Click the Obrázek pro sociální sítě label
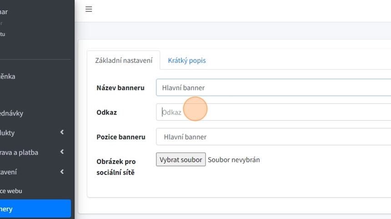Viewport: 391px width, 219px height. click(x=116, y=167)
